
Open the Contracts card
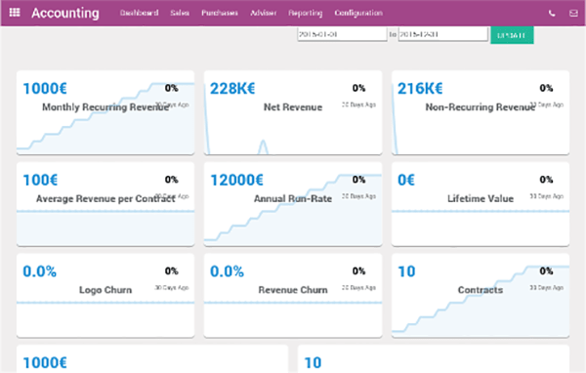click(x=481, y=296)
